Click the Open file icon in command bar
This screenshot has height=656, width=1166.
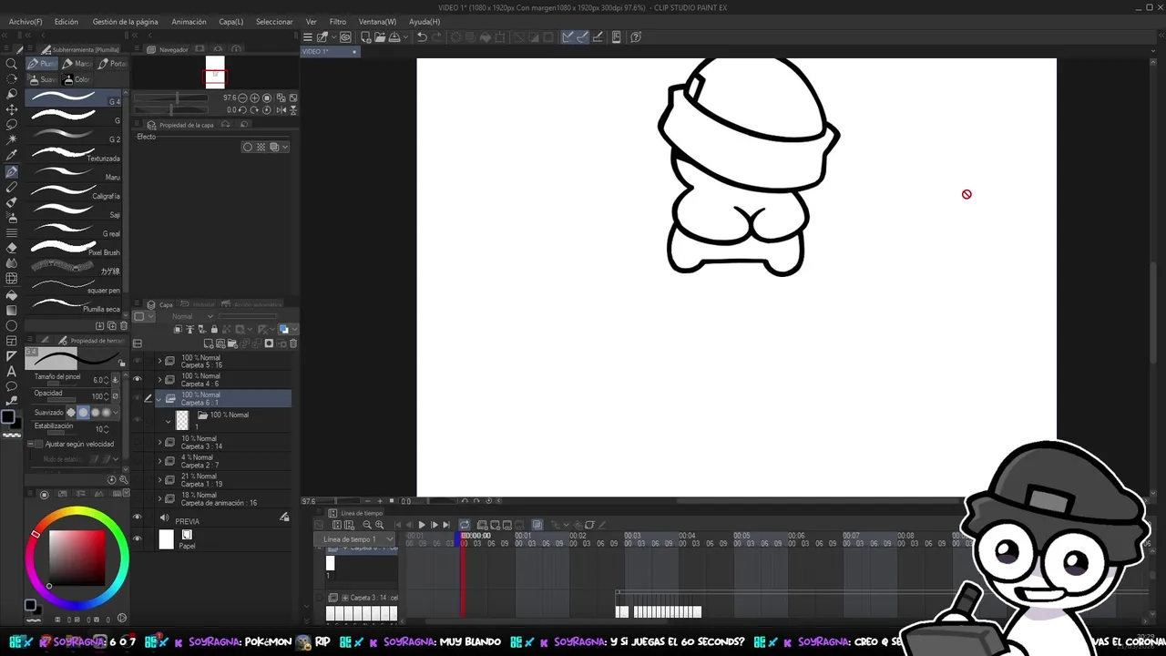click(378, 37)
